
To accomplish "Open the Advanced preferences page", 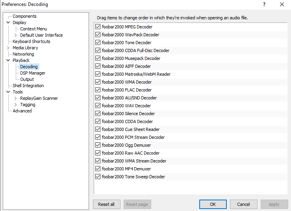I will coord(22,111).
